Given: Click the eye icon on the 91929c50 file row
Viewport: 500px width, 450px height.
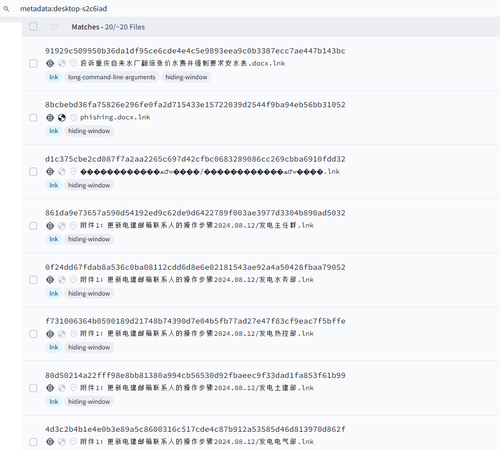Looking at the screenshot, I should 50,63.
